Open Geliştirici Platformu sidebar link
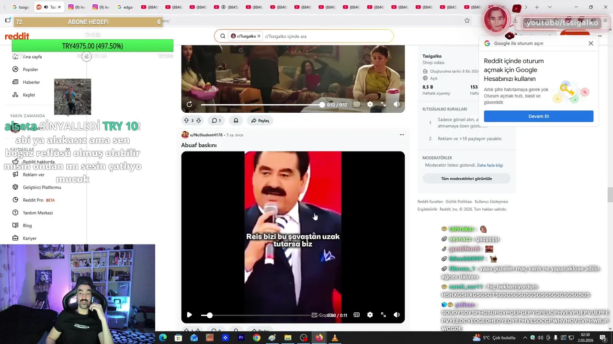Screen dimensions: 613x344 42,187
